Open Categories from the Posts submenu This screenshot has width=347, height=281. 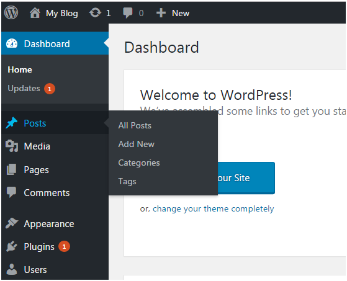click(139, 163)
